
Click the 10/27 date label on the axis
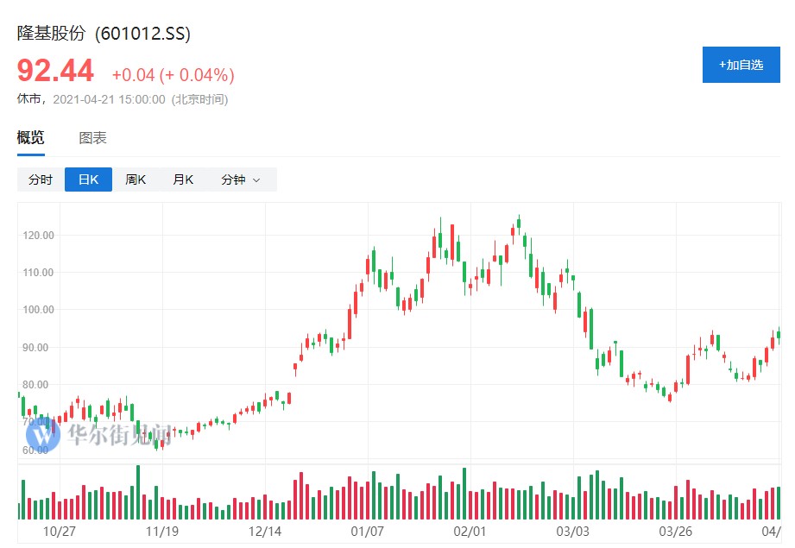(x=60, y=531)
